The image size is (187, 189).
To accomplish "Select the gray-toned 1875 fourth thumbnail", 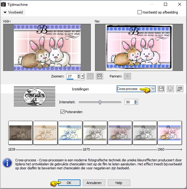I will (x=95, y=133).
